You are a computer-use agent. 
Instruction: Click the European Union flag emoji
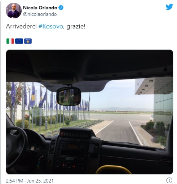coord(19,41)
